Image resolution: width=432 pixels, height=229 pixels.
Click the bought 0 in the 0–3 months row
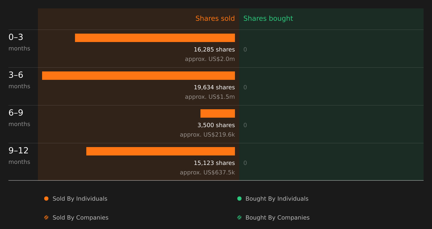[245, 50]
